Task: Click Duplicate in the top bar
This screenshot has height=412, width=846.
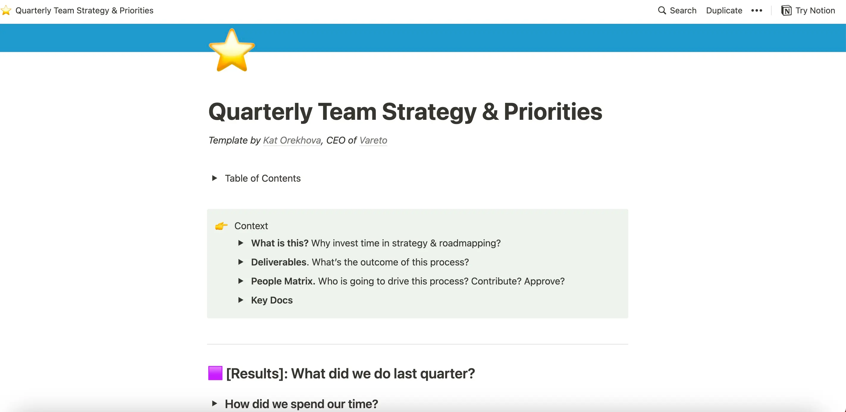Action: 724,10
